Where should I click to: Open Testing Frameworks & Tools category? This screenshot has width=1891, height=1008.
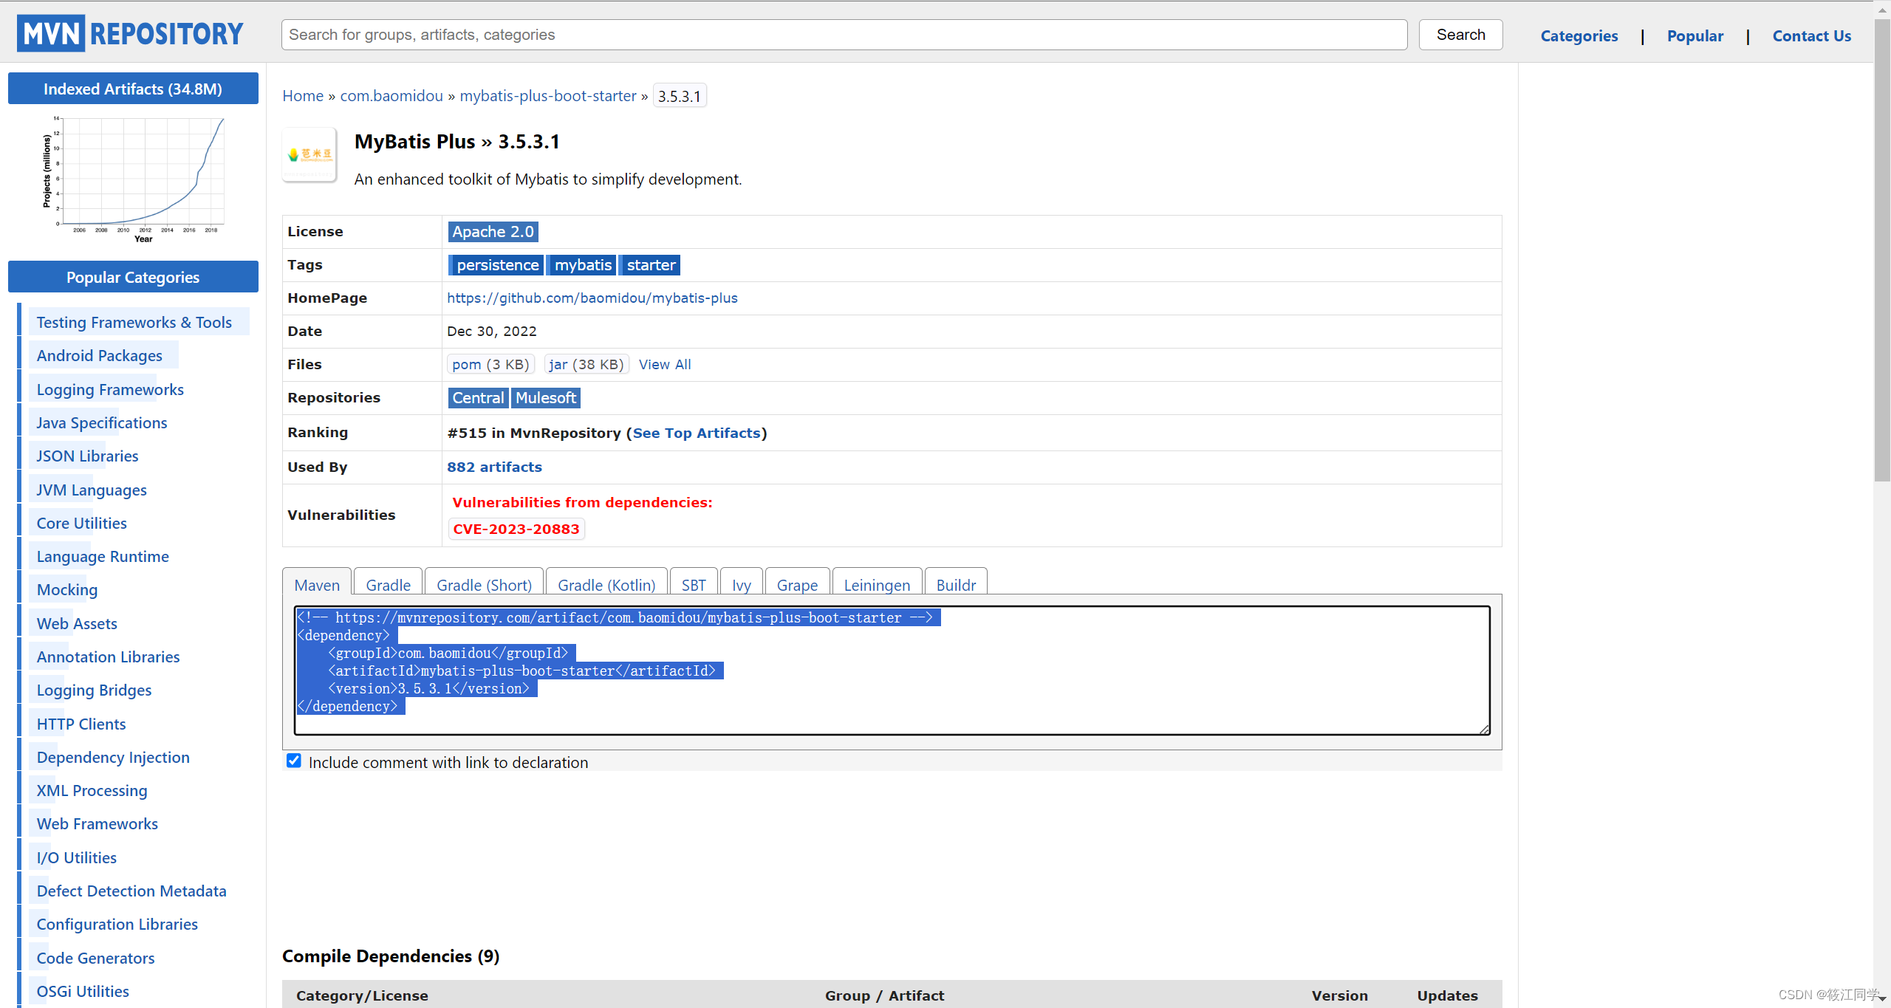click(x=134, y=323)
